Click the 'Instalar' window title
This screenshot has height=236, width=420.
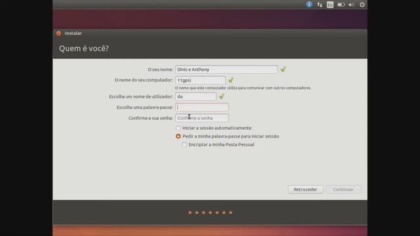pos(73,33)
